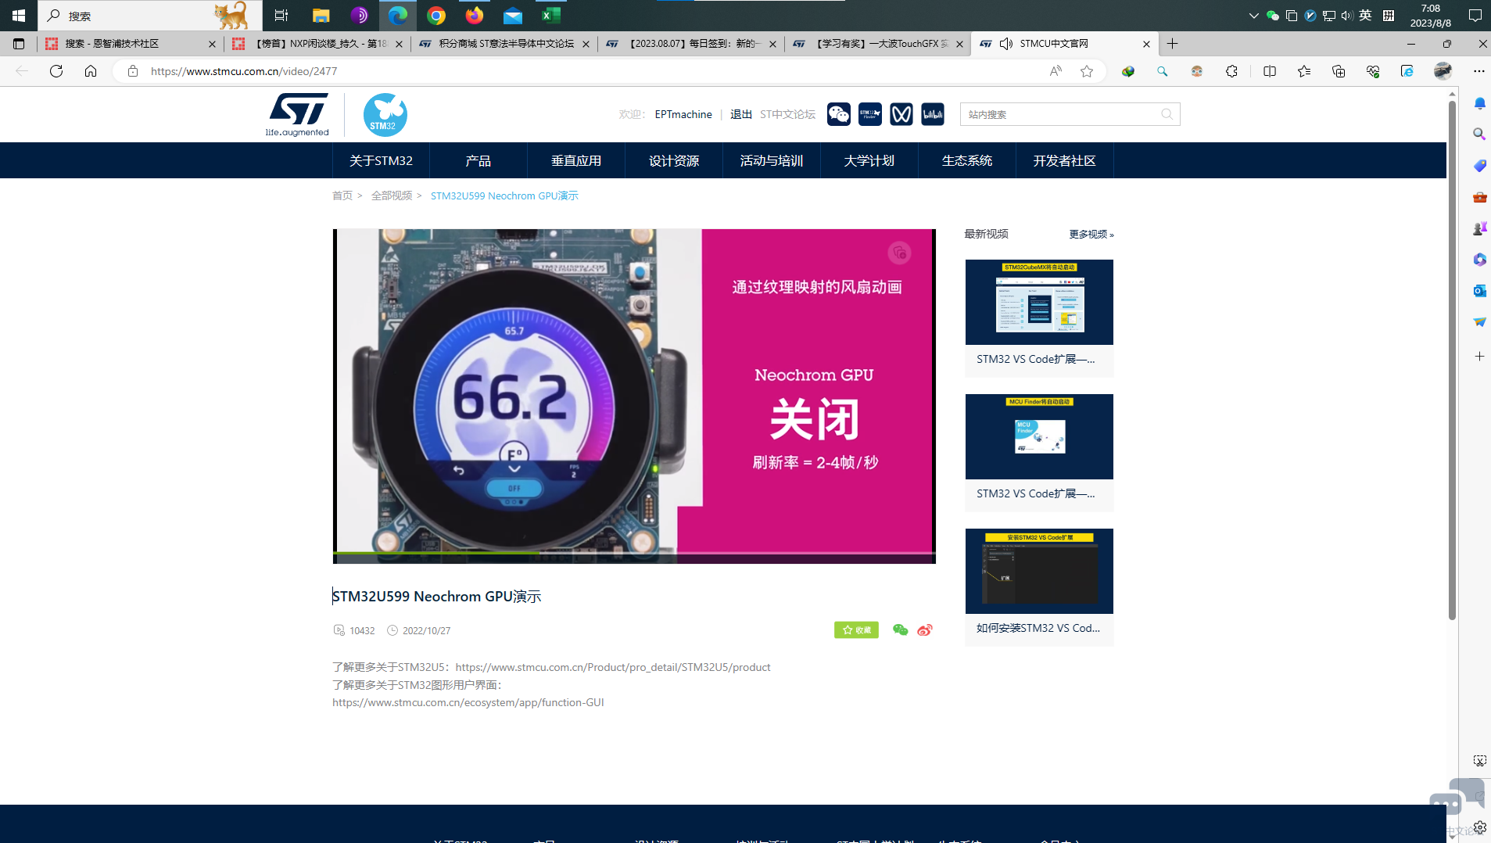The width and height of the screenshot is (1491, 843).
Task: Click the site search magnifier icon
Action: (x=1167, y=114)
